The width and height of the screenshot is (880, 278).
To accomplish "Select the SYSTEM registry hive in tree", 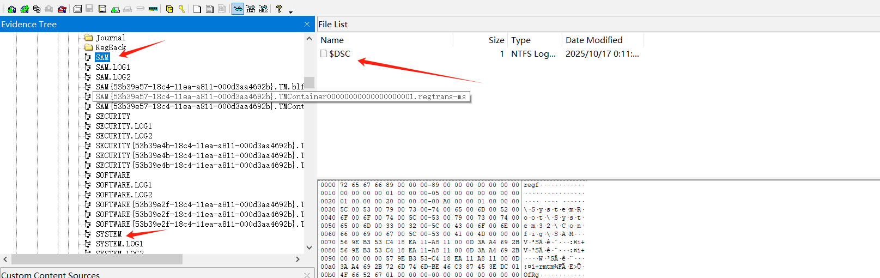I will [x=108, y=234].
